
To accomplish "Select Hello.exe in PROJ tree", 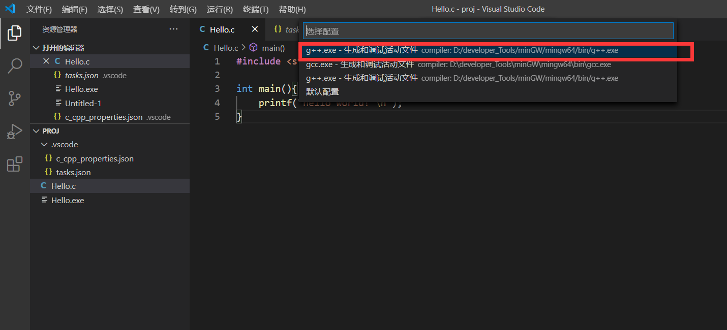I will [x=110, y=200].
